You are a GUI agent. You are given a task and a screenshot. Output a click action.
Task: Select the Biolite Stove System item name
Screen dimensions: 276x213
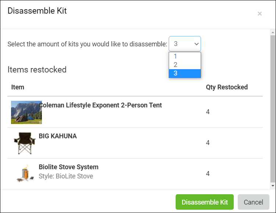pos(68,167)
